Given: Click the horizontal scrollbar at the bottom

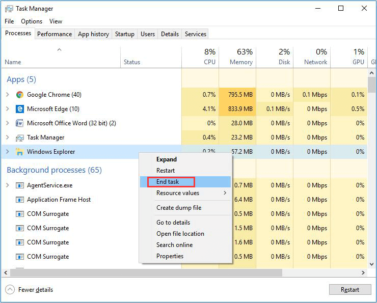Looking at the screenshot, I should click(x=153, y=273).
